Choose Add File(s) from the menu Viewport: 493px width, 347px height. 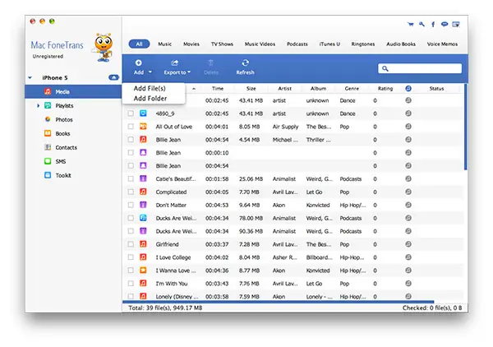[x=150, y=89]
